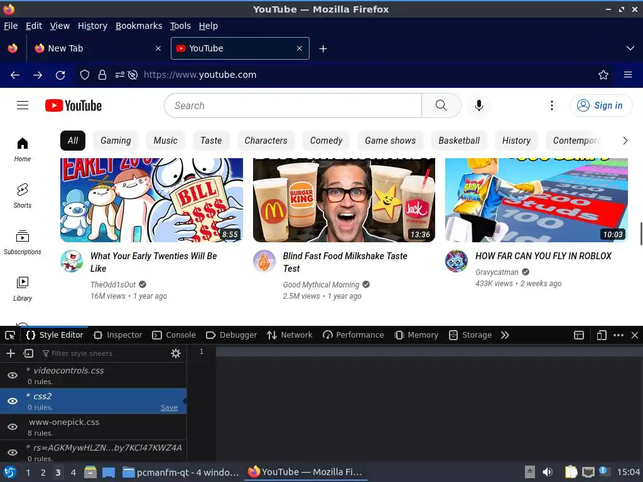Click the search magnifier button
The width and height of the screenshot is (643, 482).
point(441,105)
